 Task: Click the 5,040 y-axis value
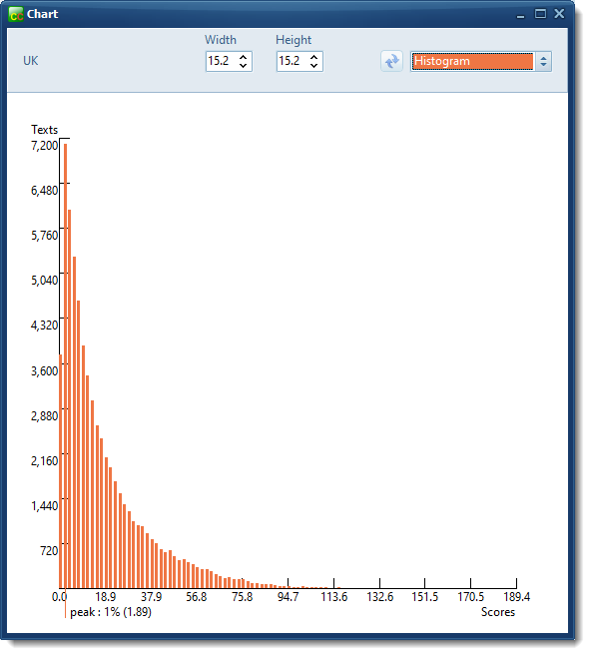point(45,280)
